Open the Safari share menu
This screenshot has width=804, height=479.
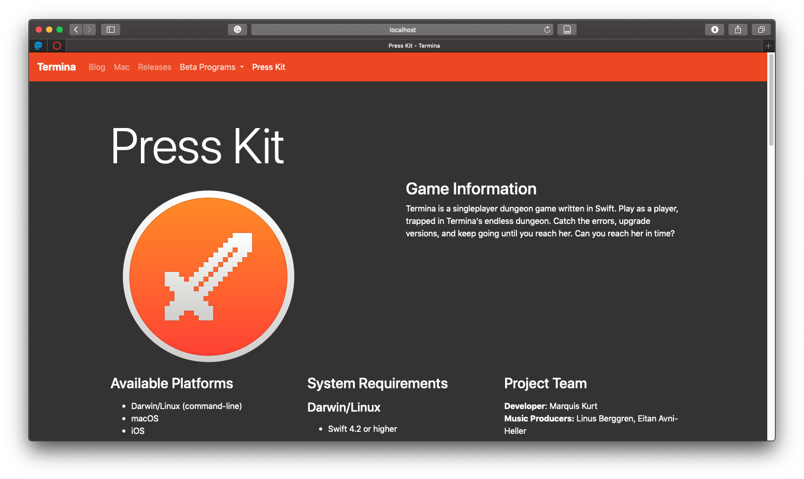pyautogui.click(x=738, y=30)
